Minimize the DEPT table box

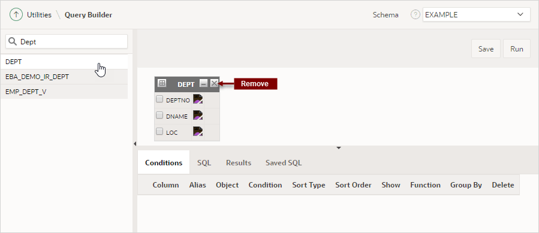[204, 83]
